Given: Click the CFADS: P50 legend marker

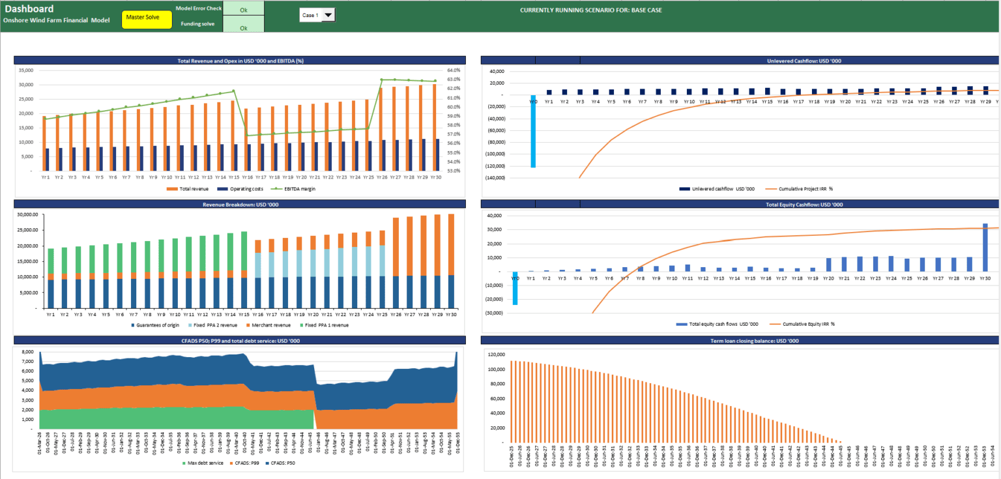Looking at the screenshot, I should 267,463.
